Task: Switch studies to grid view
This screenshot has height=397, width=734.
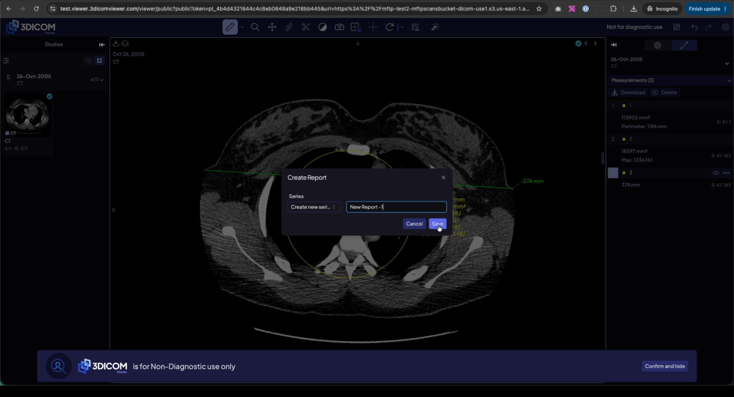Action: click(x=99, y=61)
